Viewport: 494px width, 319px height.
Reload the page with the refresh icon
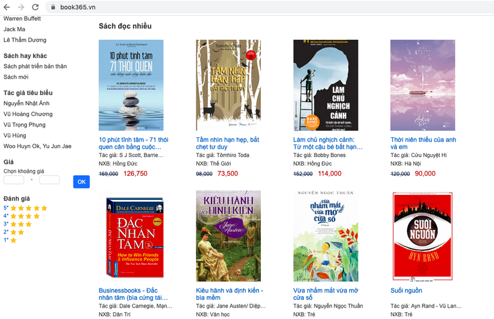tap(35, 7)
